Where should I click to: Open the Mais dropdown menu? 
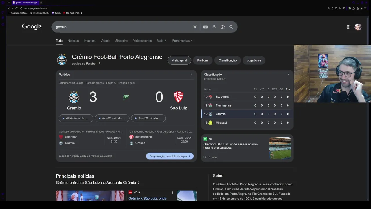(161, 41)
